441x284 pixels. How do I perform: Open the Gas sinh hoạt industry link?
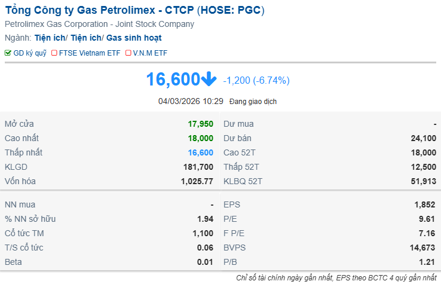pos(134,38)
